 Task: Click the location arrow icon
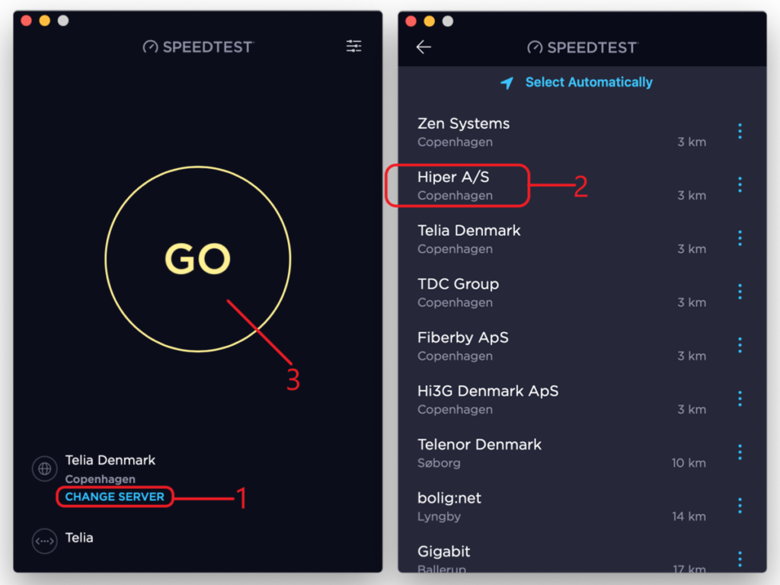pos(507,83)
